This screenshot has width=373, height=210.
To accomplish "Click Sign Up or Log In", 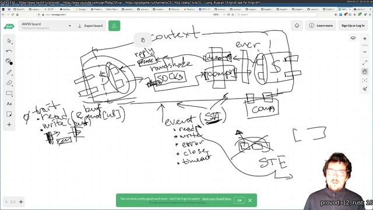I will click(353, 26).
